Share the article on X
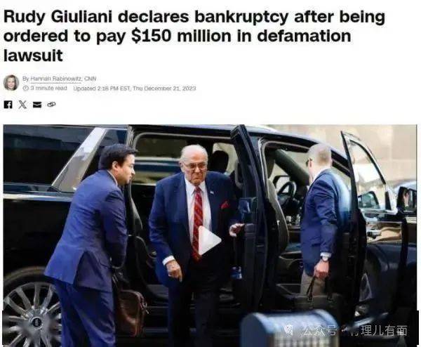This screenshot has height=347, width=421. (x=22, y=105)
